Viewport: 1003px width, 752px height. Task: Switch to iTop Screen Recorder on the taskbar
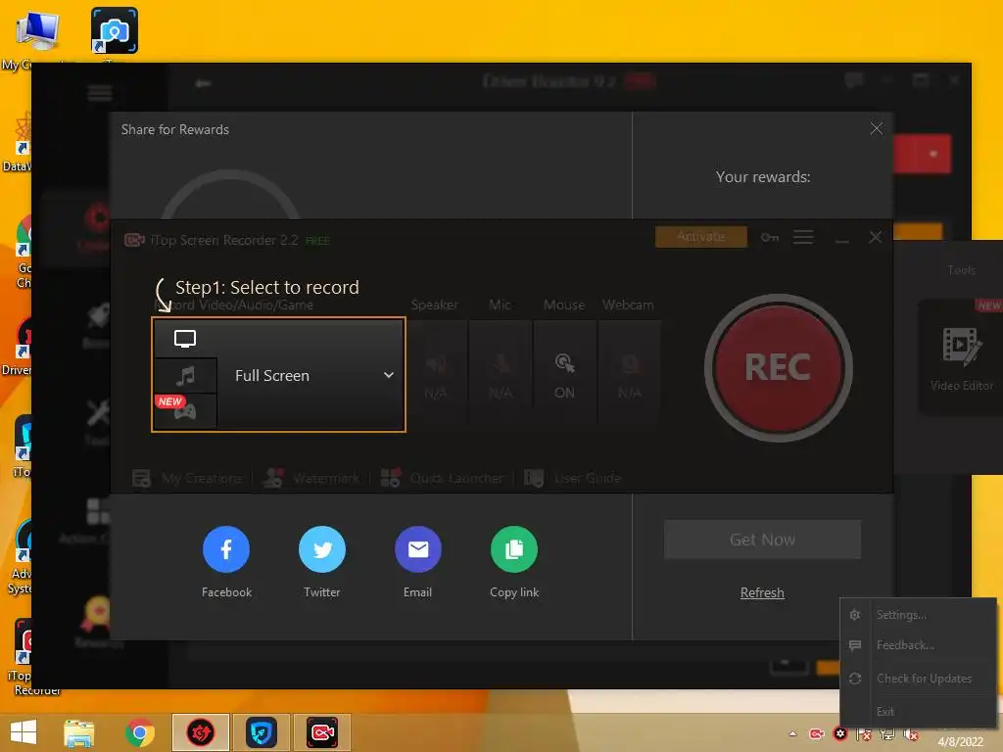point(322,732)
